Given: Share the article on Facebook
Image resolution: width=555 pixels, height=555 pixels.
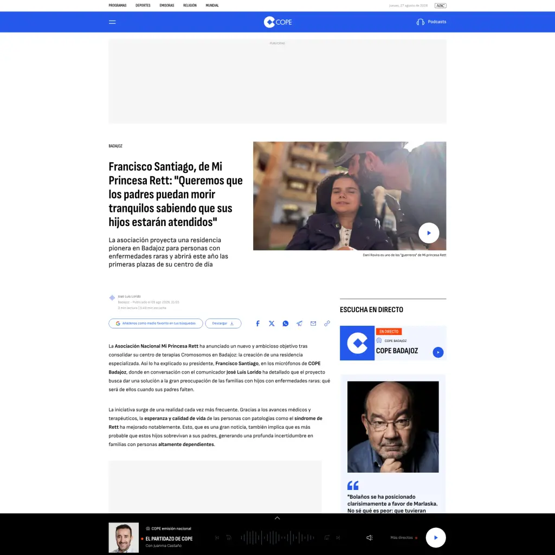Looking at the screenshot, I should coord(257,323).
